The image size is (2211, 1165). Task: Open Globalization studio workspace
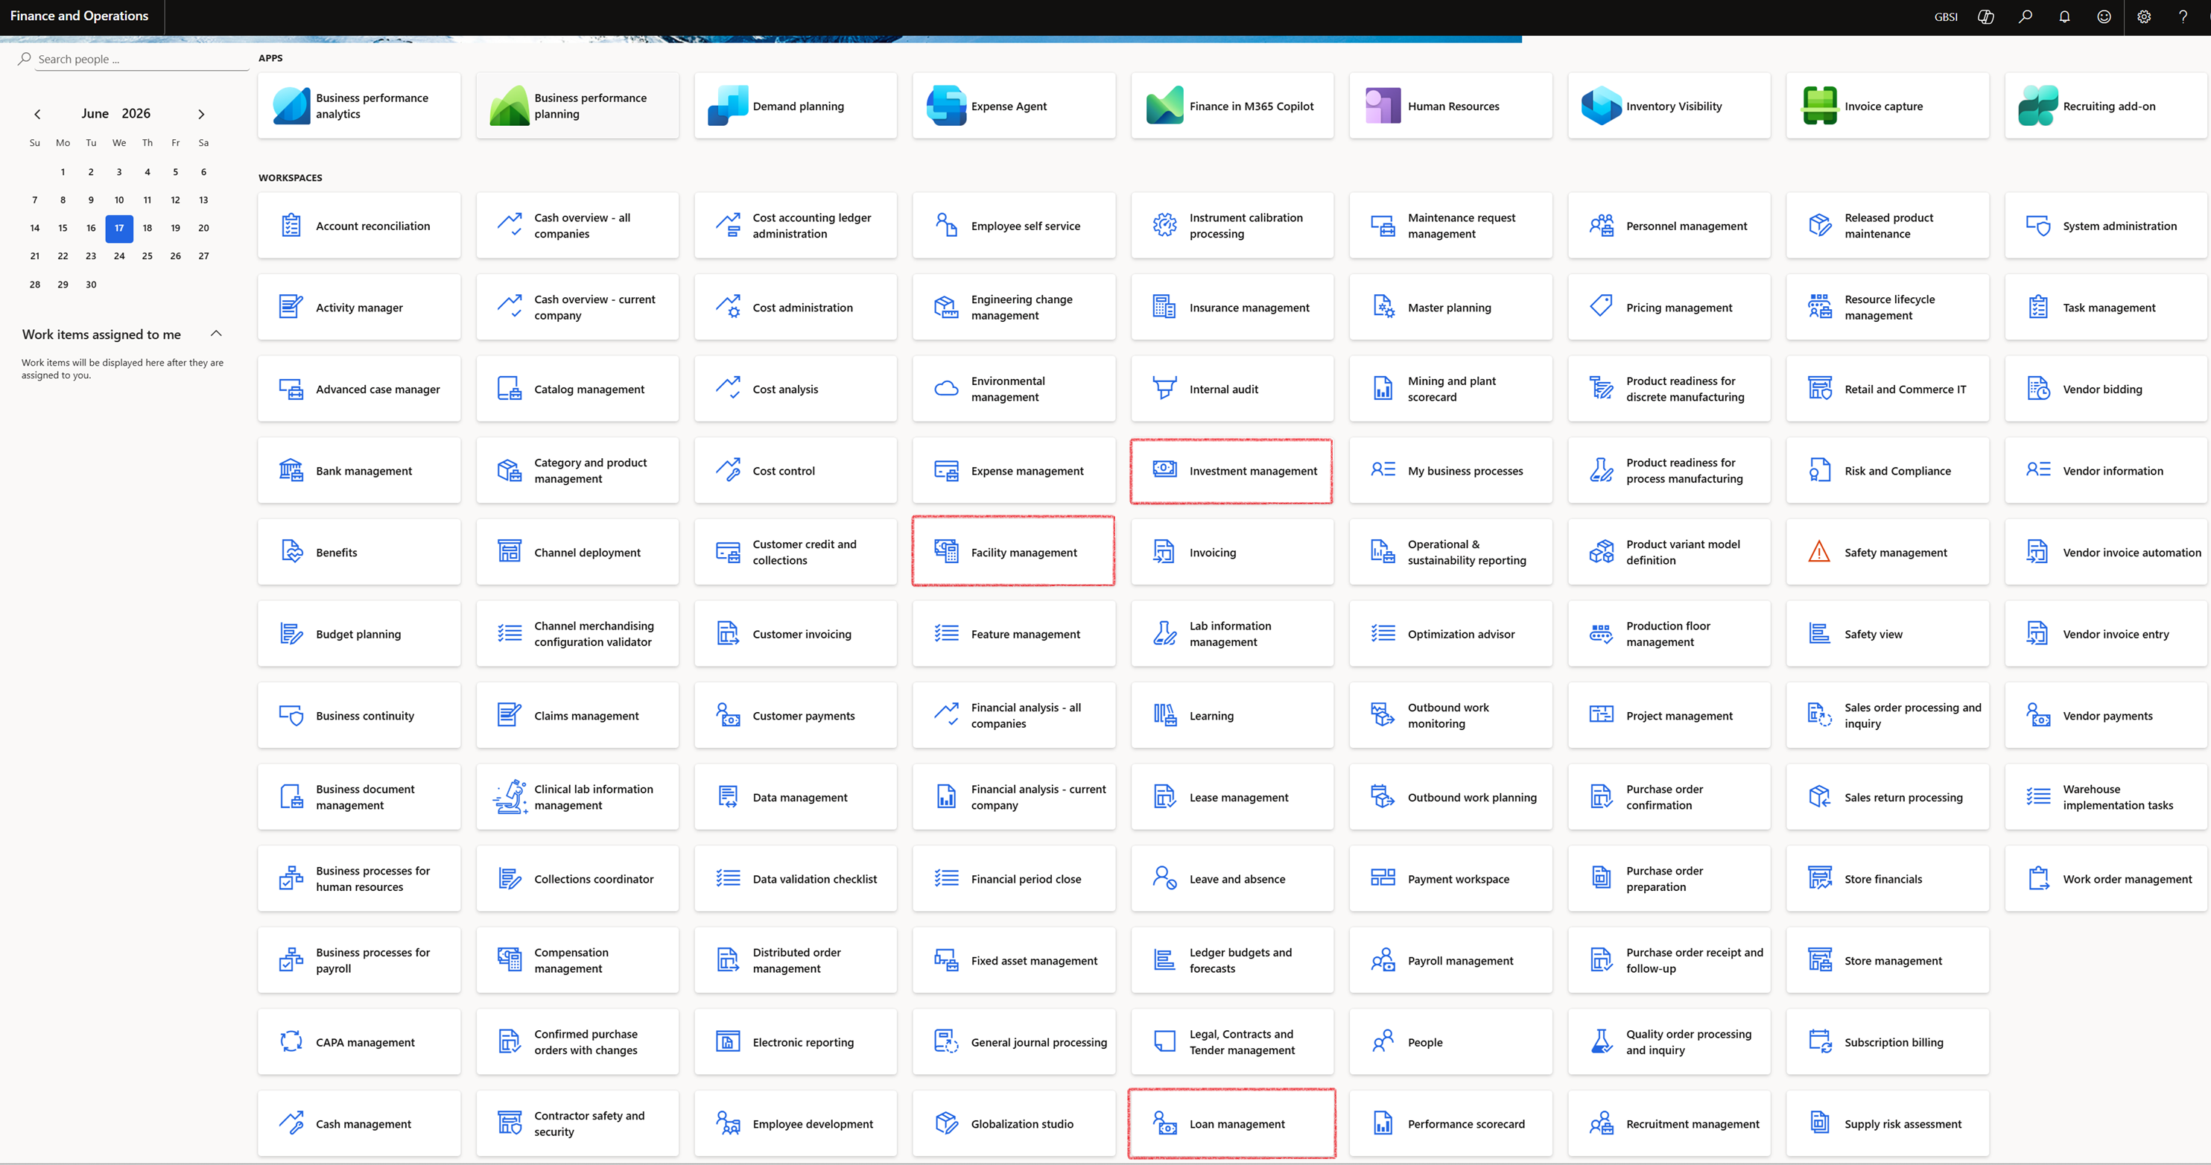click(x=1014, y=1124)
